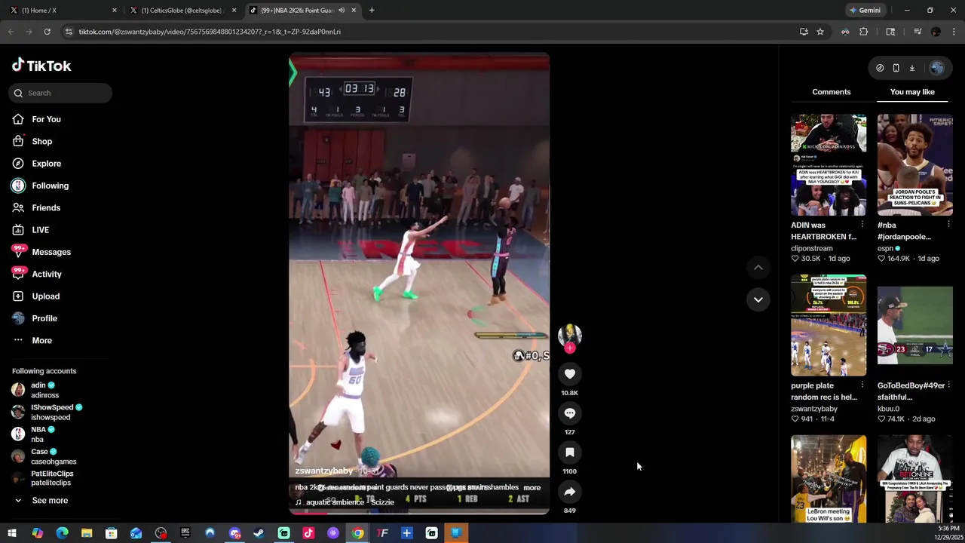The image size is (965, 543).
Task: Open the LeBron meeting Lou Will's son thumbnail
Action: click(x=829, y=479)
